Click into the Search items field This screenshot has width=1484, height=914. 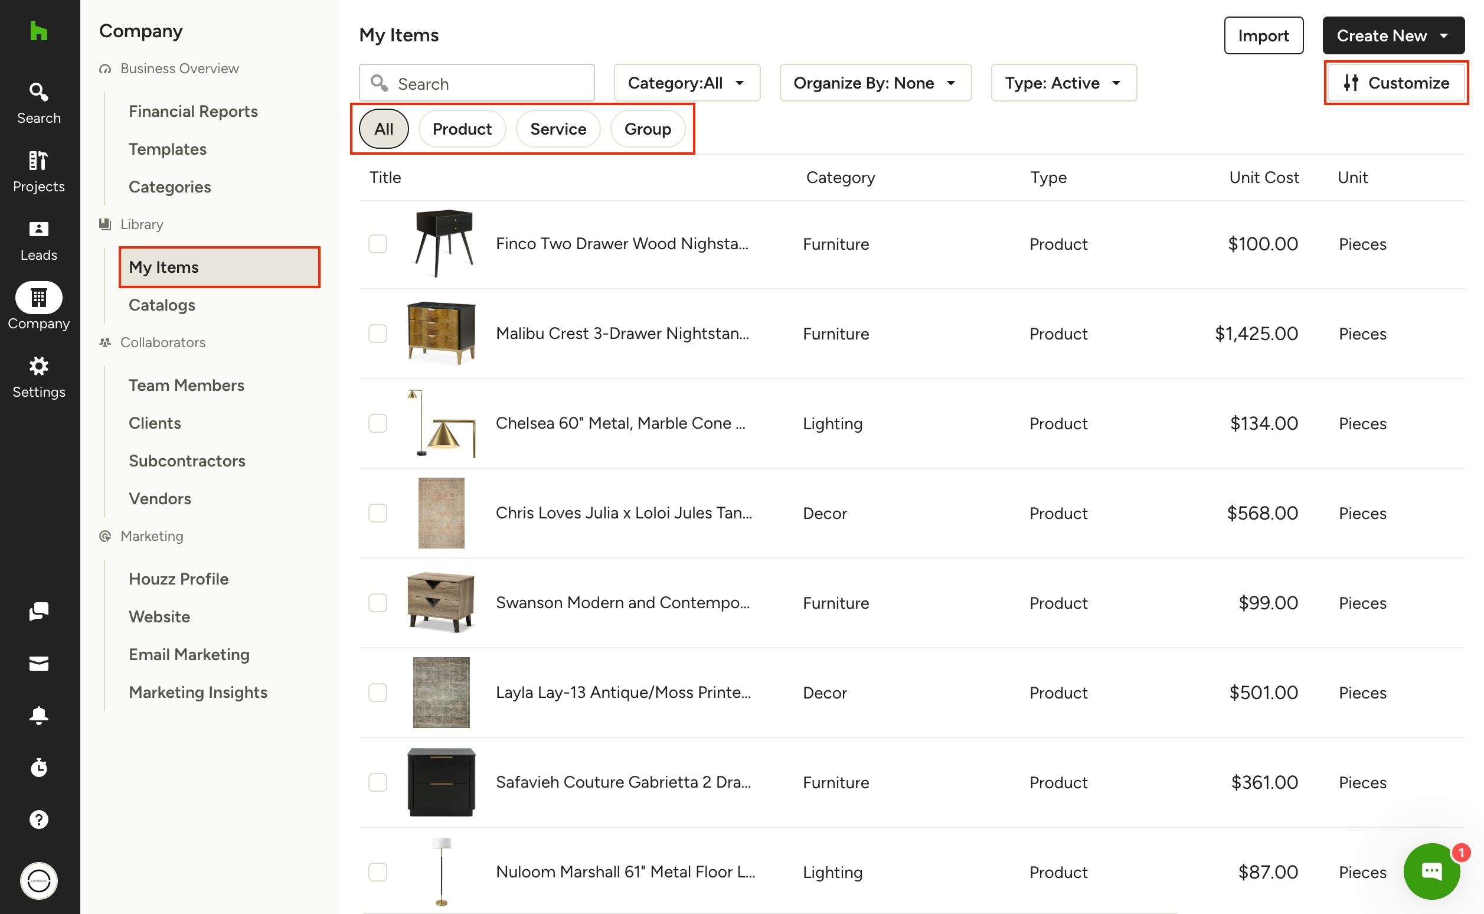tap(477, 83)
